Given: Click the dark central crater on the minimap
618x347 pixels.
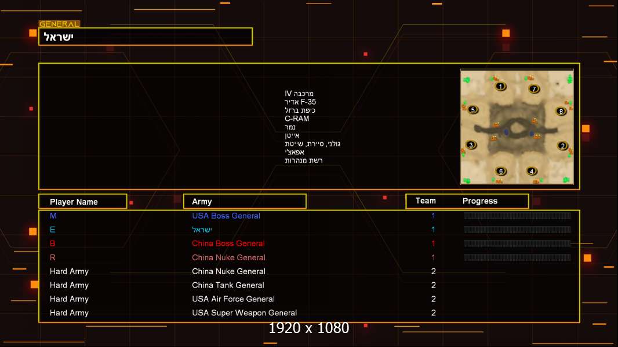Looking at the screenshot, I should (517, 128).
